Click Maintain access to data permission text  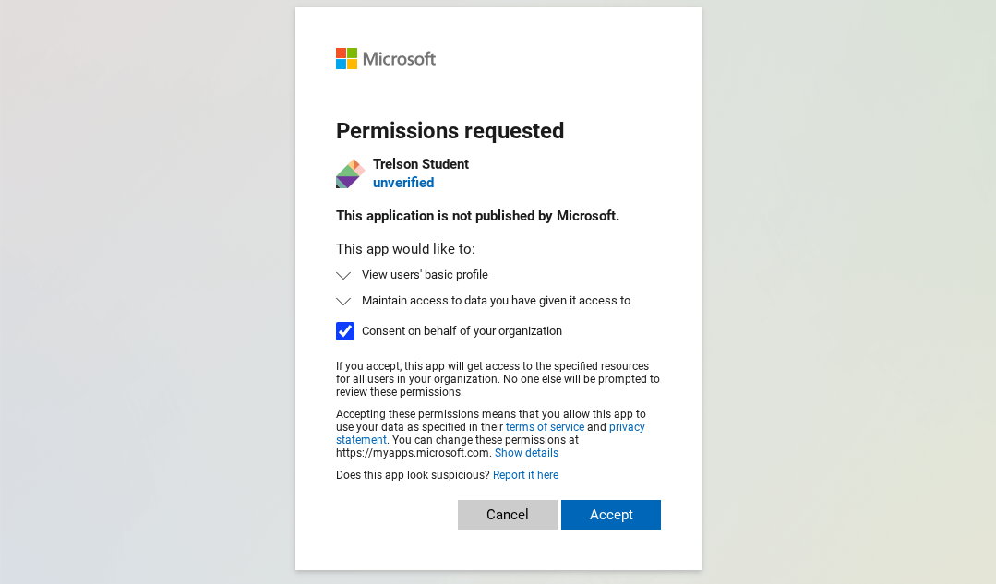pyautogui.click(x=496, y=301)
